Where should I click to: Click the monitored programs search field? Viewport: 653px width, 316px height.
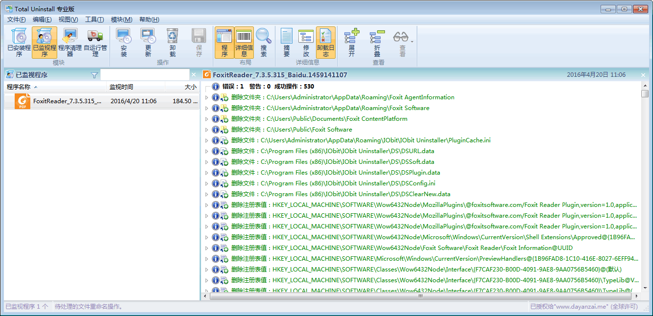coord(144,75)
